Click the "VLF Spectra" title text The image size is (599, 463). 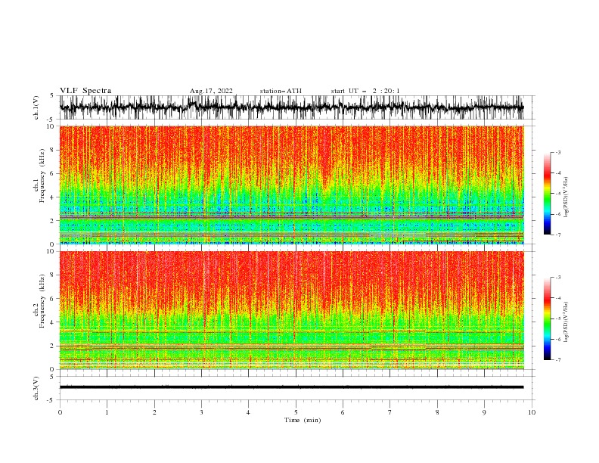pos(85,91)
